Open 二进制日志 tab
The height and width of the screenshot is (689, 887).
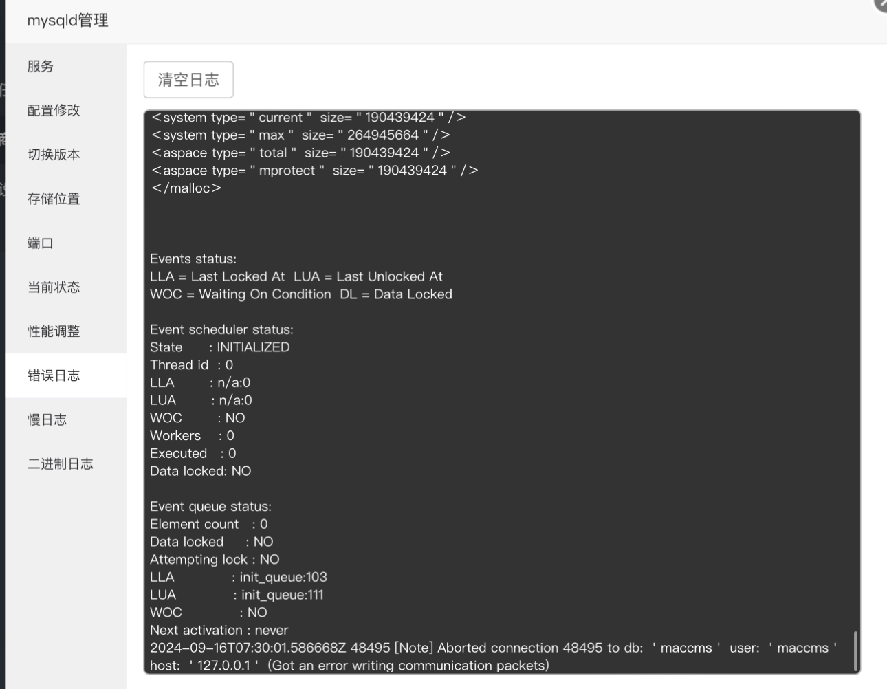coord(66,464)
